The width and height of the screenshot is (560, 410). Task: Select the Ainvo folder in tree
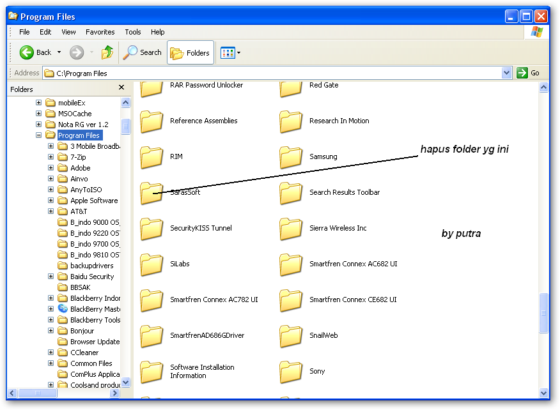(x=79, y=179)
